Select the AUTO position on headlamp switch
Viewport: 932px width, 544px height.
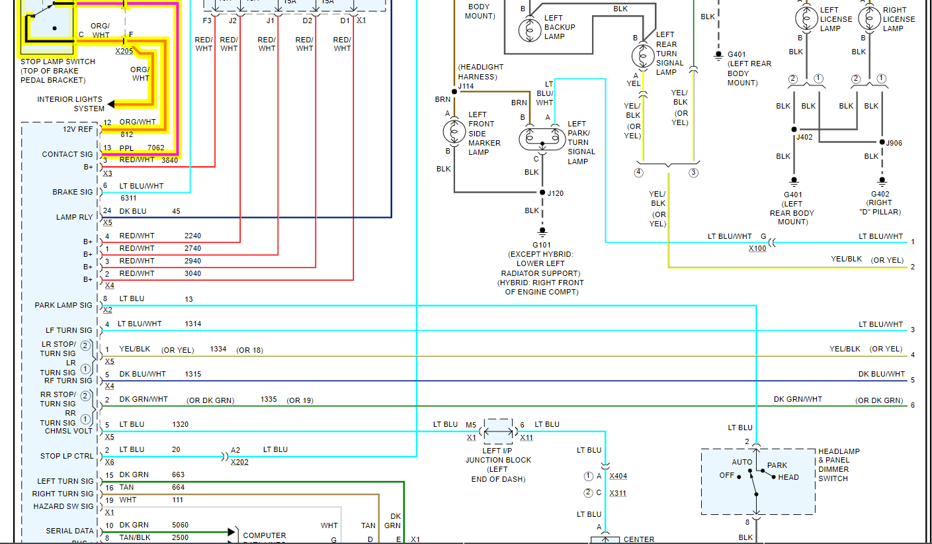click(741, 462)
